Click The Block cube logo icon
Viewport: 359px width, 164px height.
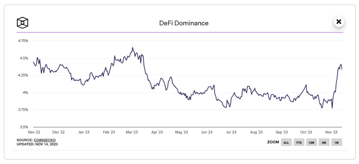23,23
